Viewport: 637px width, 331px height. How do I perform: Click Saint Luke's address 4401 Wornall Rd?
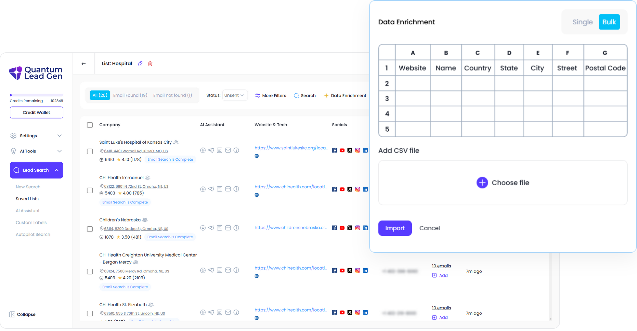pyautogui.click(x=136, y=151)
